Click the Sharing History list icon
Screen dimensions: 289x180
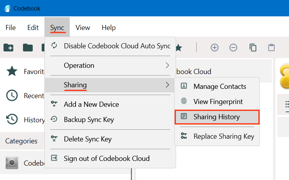pos(184,116)
